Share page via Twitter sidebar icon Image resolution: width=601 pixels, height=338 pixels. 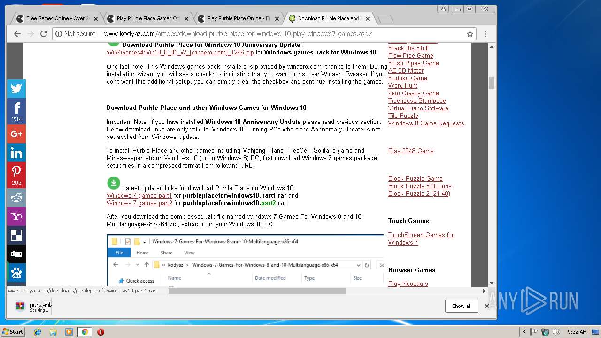(16, 89)
